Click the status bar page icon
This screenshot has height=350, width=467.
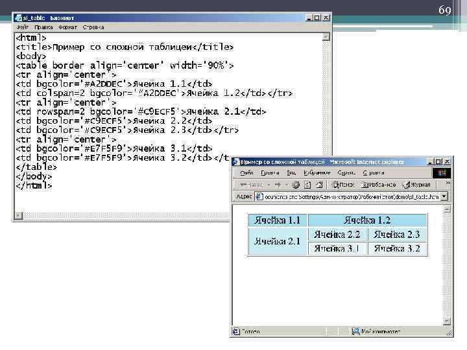coord(236,331)
